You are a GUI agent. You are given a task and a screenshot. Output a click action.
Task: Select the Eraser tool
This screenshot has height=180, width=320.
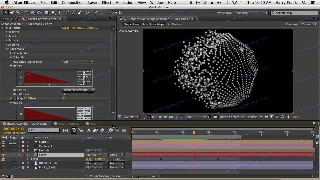coord(80,12)
